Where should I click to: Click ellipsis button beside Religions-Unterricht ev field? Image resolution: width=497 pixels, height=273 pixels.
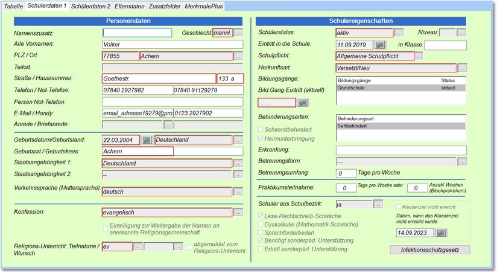[x=138, y=246]
